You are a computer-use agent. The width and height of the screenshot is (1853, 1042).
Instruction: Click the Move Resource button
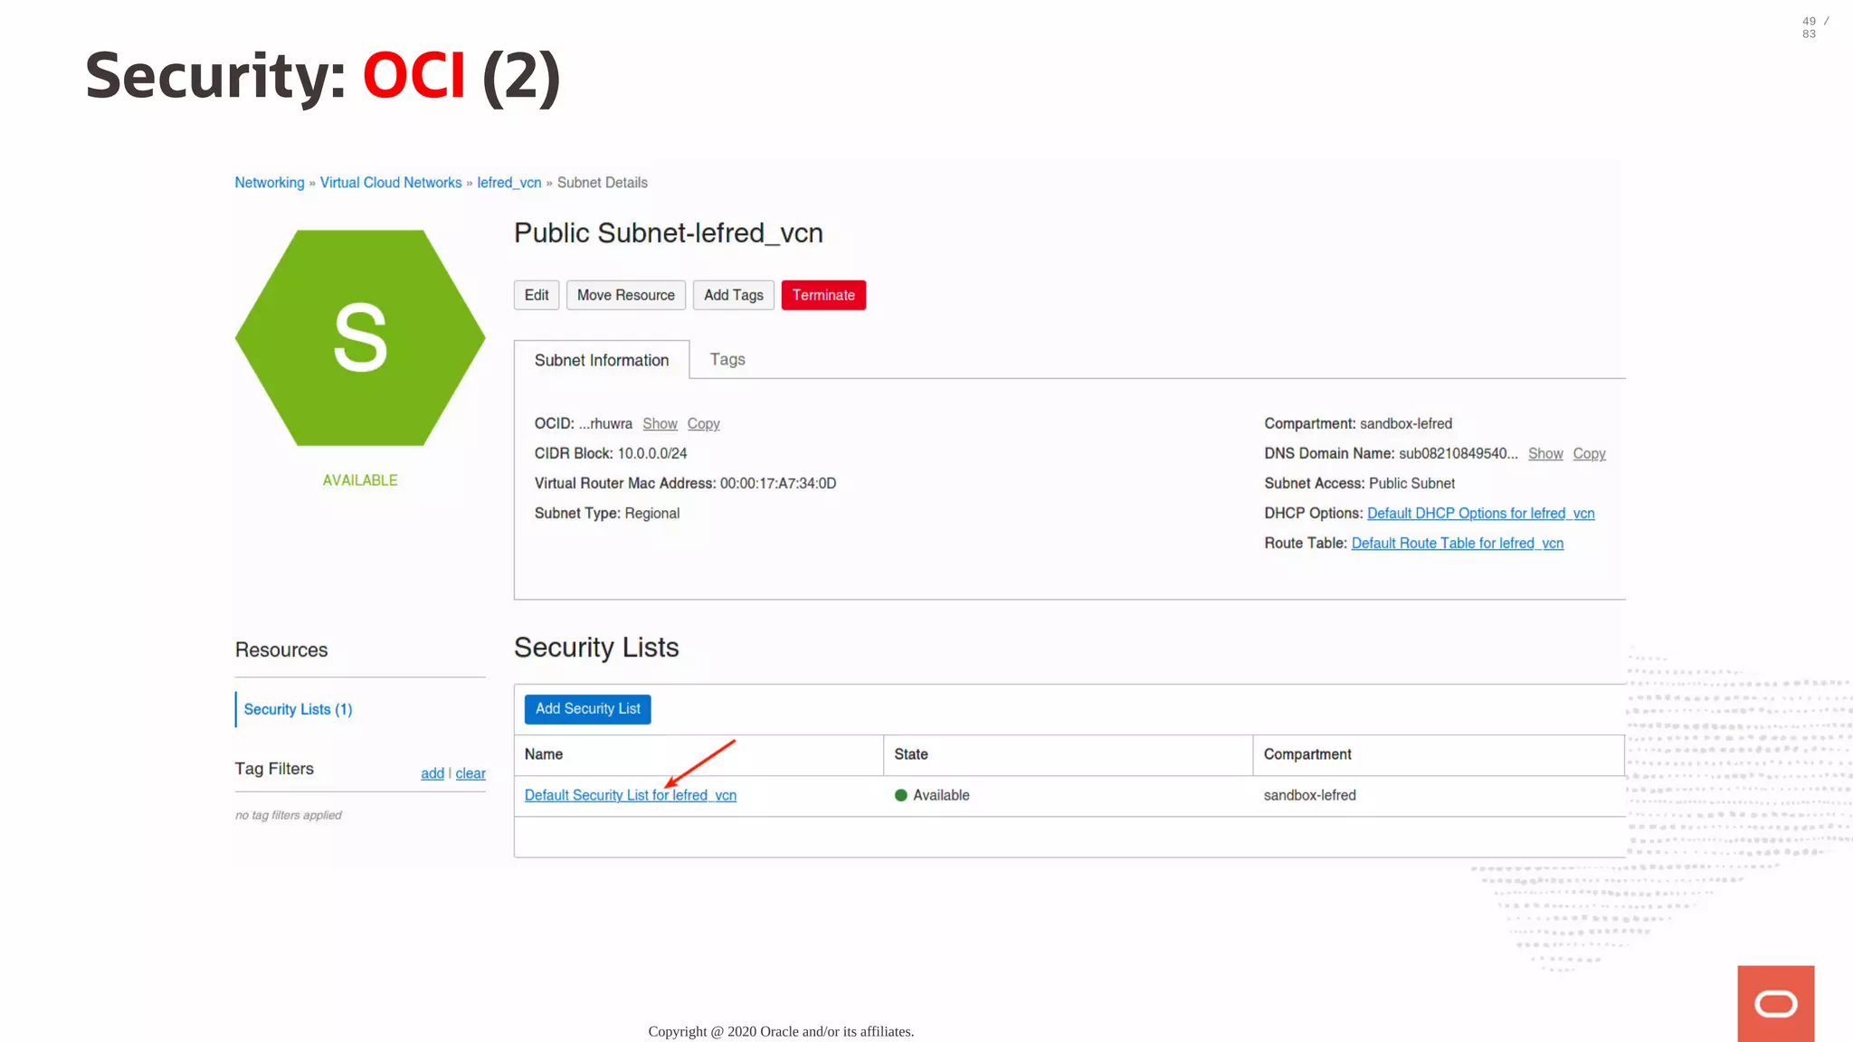(x=625, y=295)
